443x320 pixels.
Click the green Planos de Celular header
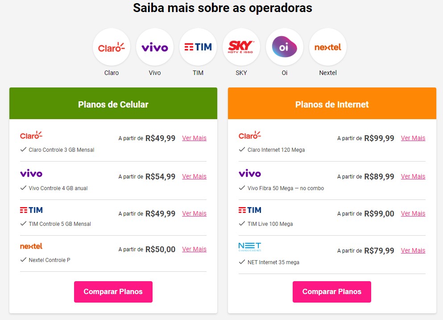point(113,104)
